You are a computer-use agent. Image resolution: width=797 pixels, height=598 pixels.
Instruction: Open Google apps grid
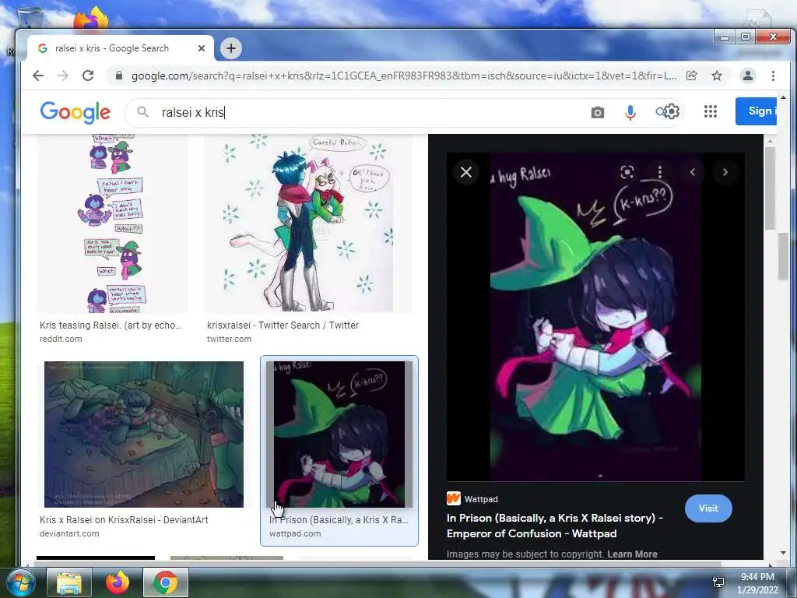coord(710,111)
